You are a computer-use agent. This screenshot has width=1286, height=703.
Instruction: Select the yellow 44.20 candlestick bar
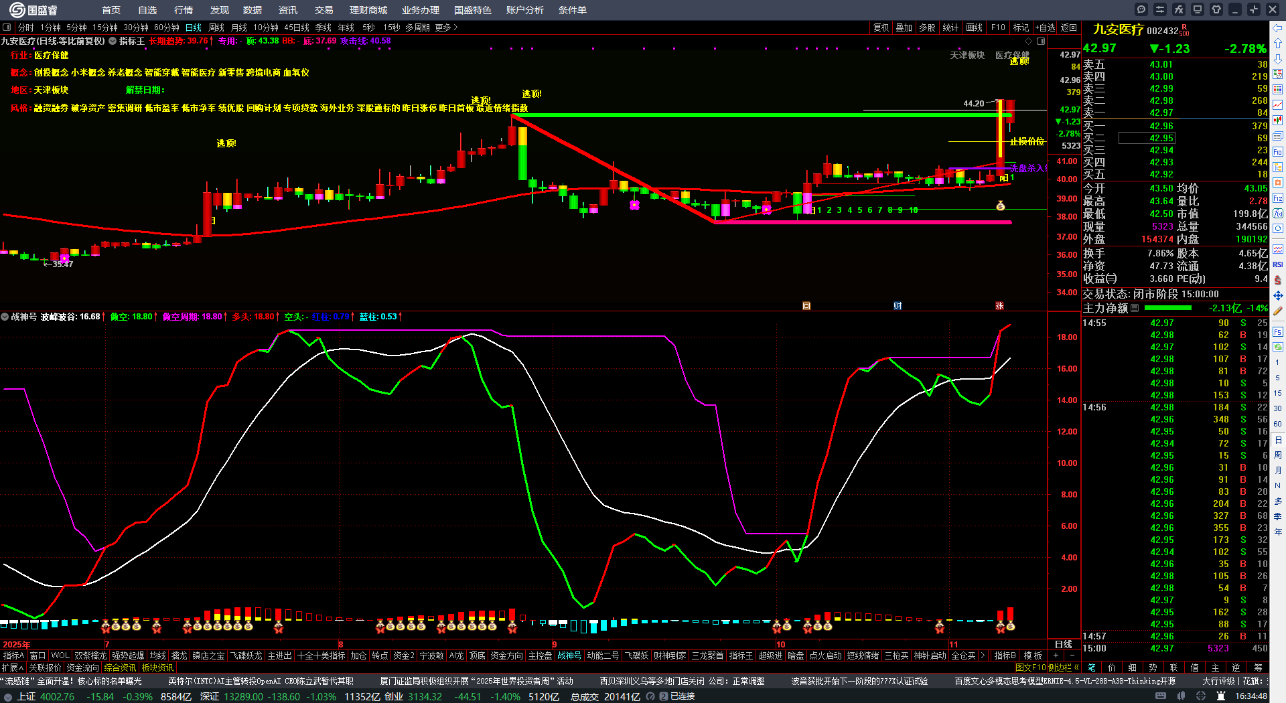click(x=1000, y=130)
